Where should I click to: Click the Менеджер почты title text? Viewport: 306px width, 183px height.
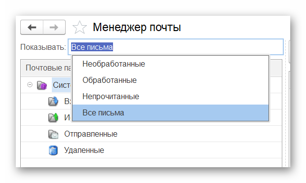137,27
